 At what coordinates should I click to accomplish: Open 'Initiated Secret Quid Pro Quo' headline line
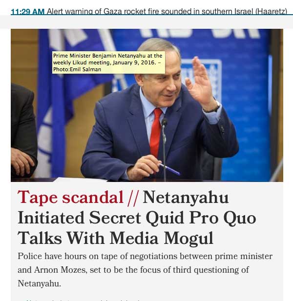[137, 218]
